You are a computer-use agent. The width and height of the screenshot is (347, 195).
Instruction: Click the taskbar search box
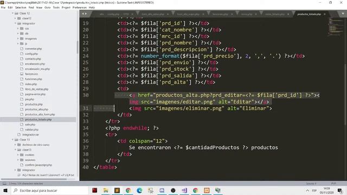49,190
